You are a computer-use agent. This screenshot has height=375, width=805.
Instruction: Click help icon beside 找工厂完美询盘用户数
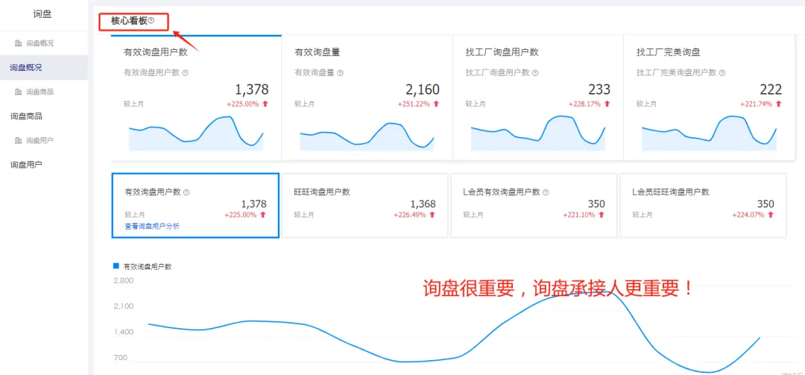722,73
